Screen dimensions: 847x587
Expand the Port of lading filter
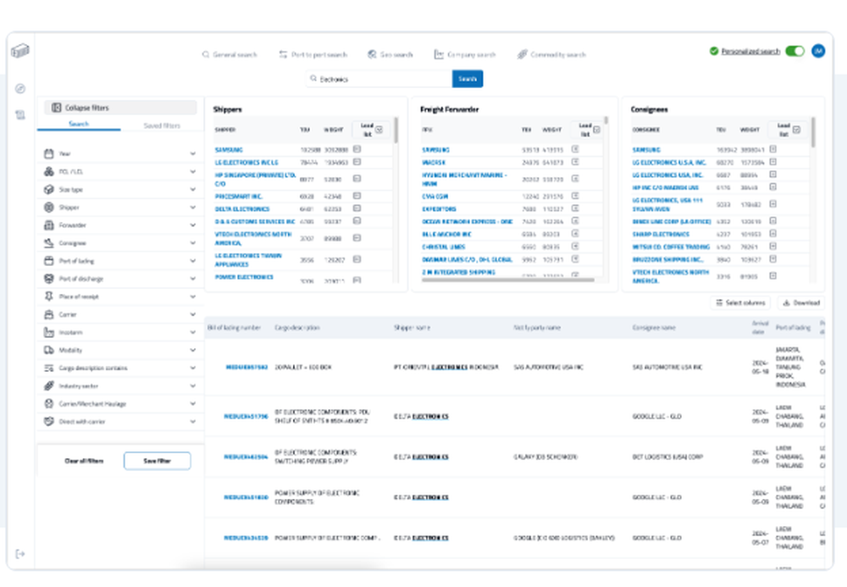coord(193,261)
